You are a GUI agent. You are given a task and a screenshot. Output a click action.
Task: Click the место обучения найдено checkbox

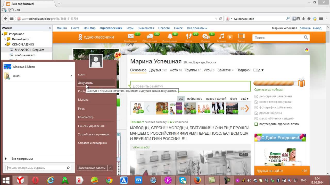(256, 118)
